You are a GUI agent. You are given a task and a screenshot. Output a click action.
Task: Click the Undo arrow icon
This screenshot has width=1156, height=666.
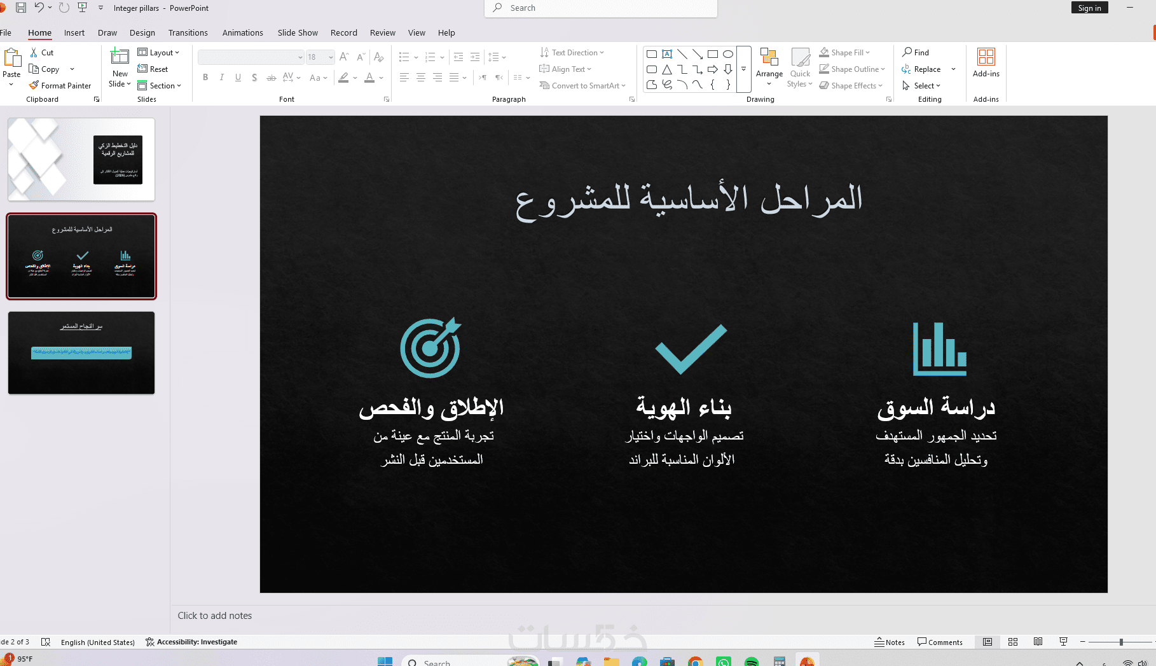point(39,8)
